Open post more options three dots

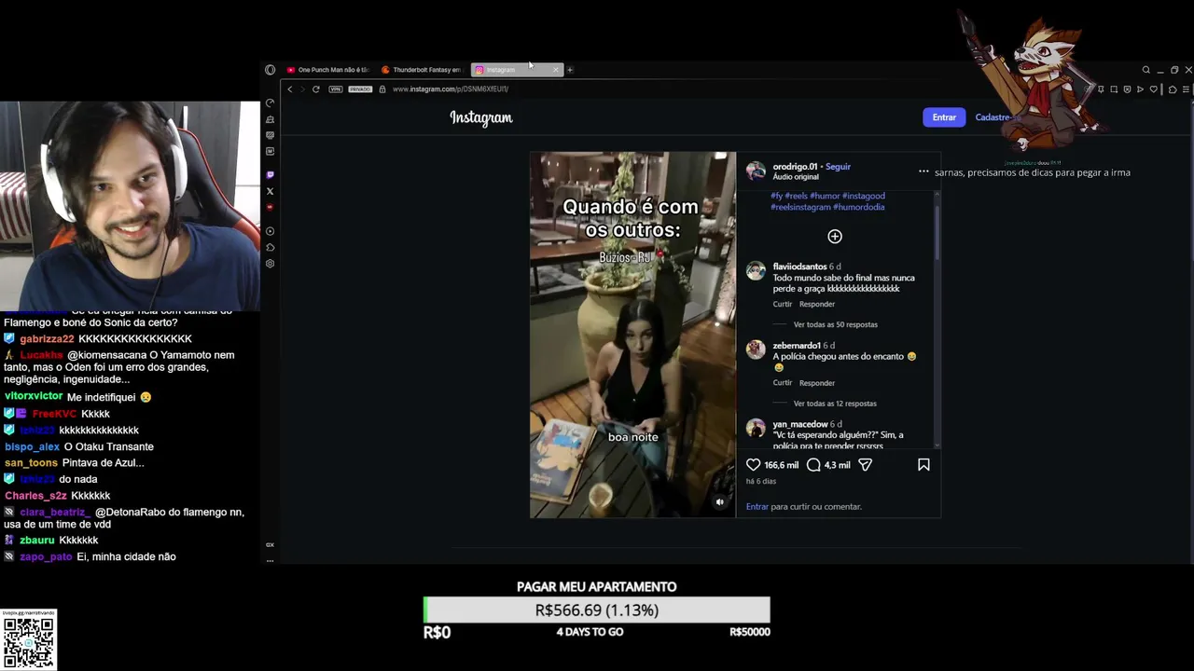click(923, 171)
